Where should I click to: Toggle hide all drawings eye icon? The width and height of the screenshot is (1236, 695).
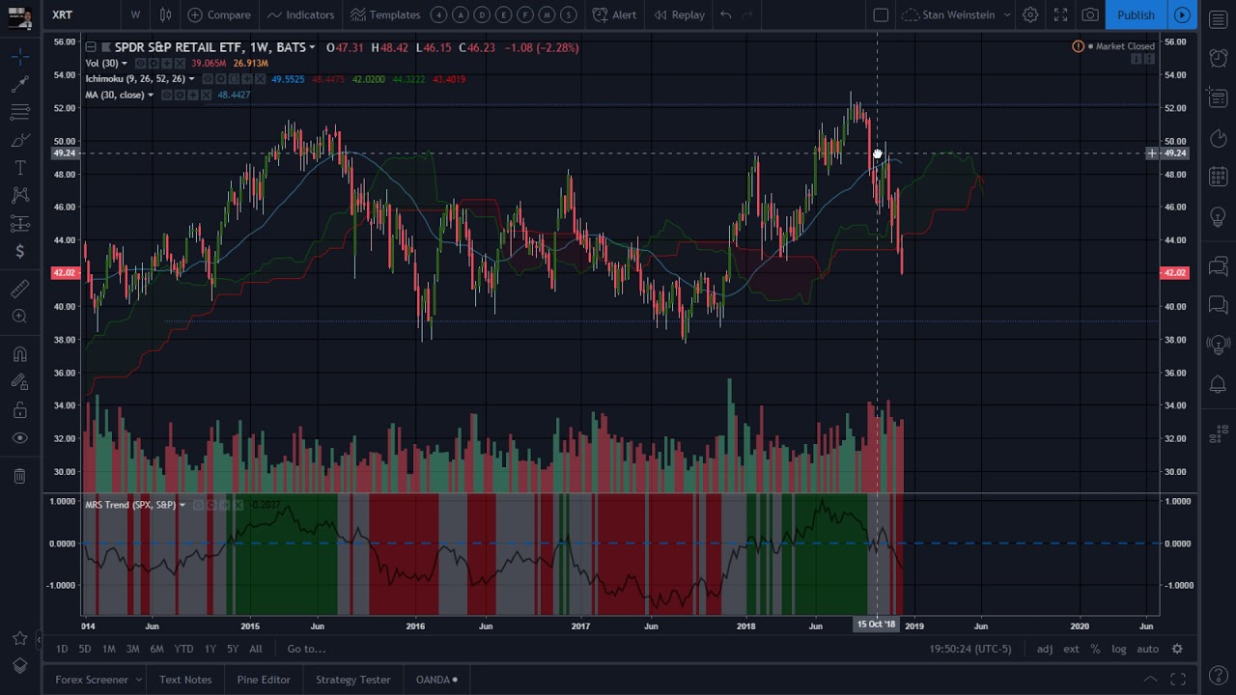pyautogui.click(x=19, y=438)
